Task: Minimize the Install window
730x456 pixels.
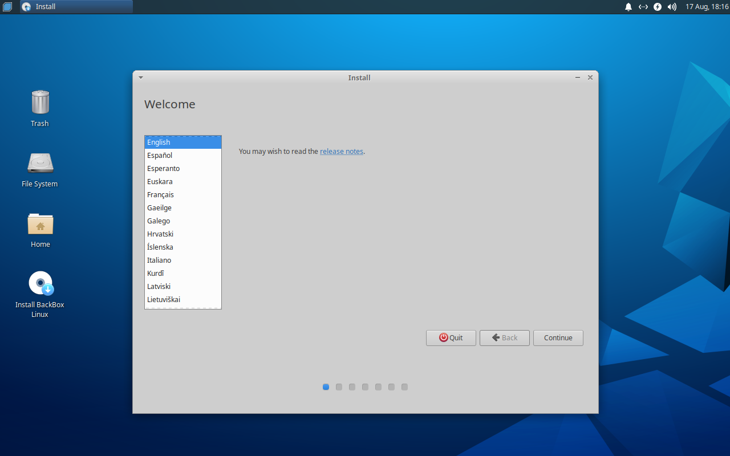Action: (x=578, y=78)
